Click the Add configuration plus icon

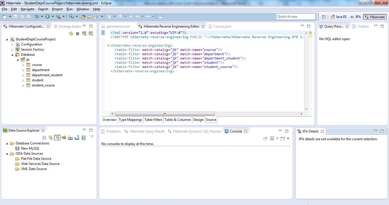click(x=77, y=34)
